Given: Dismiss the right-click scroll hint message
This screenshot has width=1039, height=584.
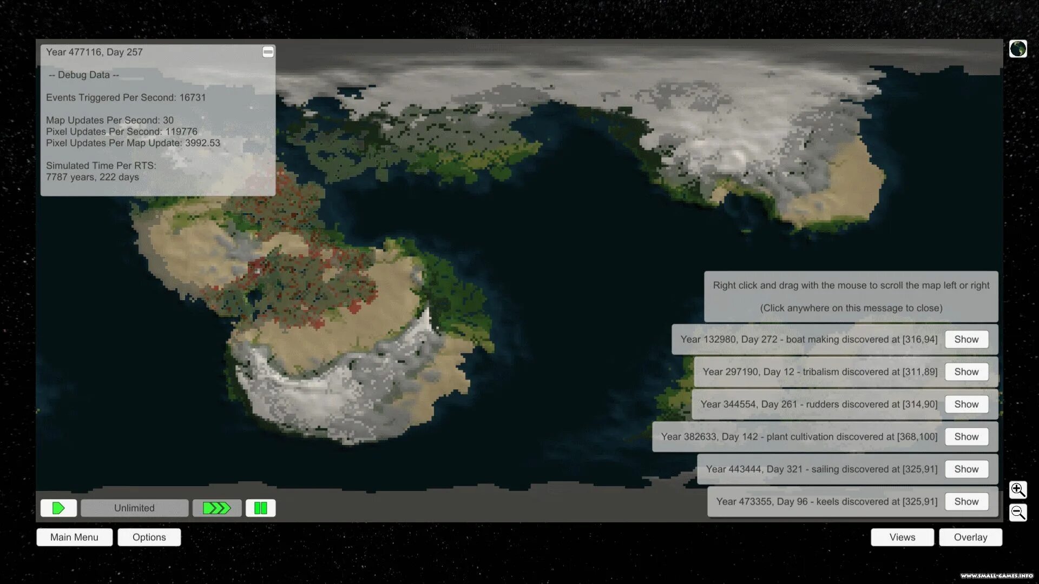Looking at the screenshot, I should (851, 296).
